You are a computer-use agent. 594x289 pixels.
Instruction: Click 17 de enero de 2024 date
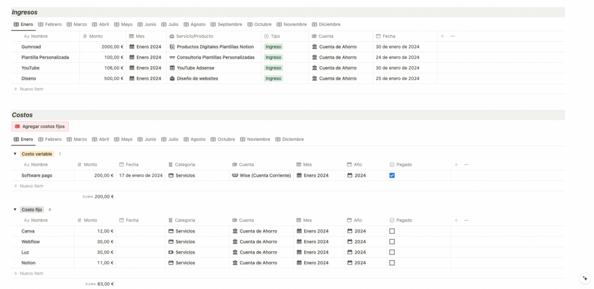[141, 176]
